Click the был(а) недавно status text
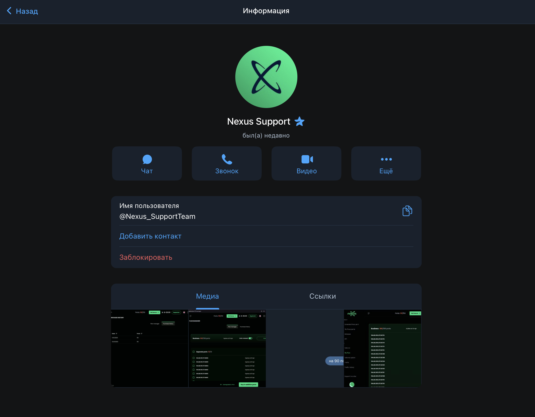Viewport: 535px width, 417px height. coord(266,135)
